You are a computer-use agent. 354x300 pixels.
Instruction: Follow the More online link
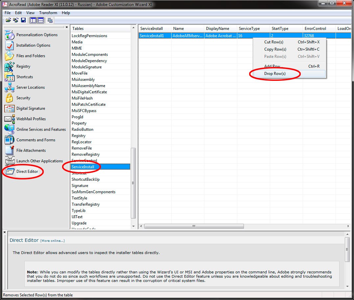click(52, 241)
